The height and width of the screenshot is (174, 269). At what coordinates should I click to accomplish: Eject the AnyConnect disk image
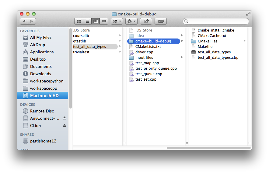coord(65,118)
